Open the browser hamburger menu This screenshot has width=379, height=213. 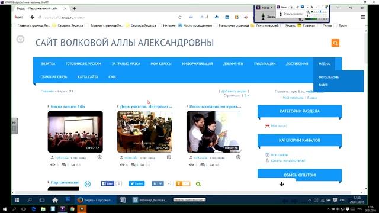click(362, 17)
